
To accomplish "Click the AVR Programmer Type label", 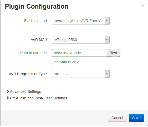I will [28, 74].
